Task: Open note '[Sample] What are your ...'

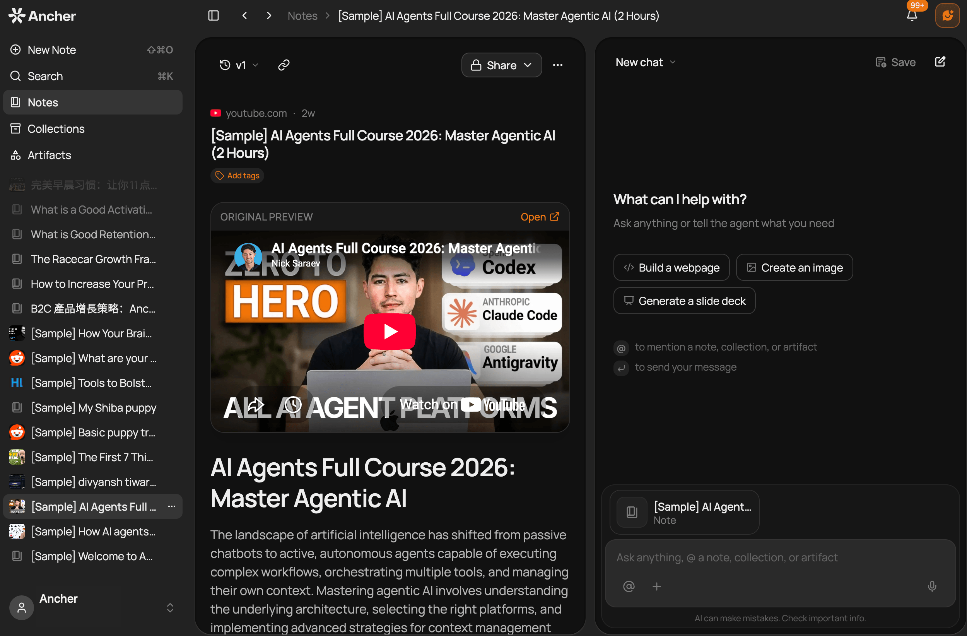Action: coord(92,358)
